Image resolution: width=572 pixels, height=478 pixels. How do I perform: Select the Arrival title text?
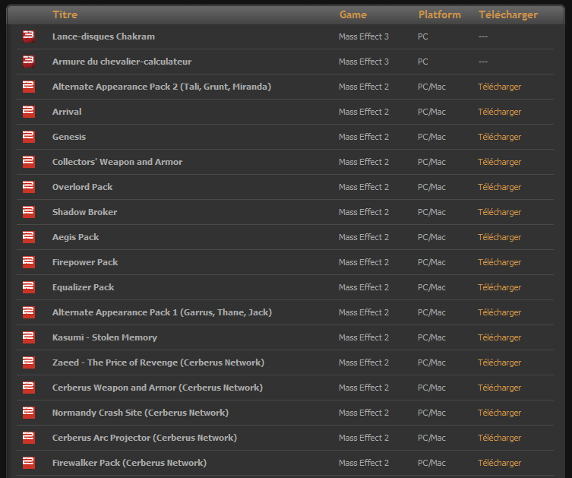coord(67,112)
